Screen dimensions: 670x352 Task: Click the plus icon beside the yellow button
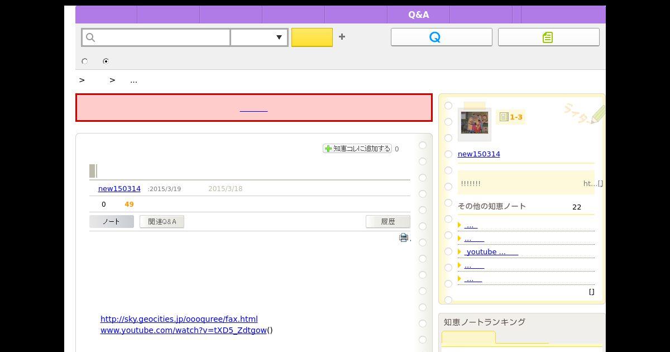(x=342, y=37)
